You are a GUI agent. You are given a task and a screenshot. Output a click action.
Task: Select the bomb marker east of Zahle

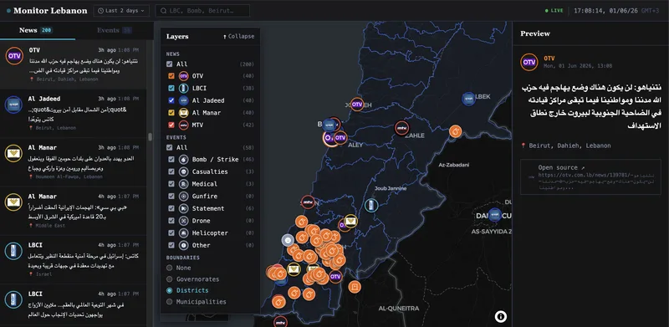(x=455, y=131)
